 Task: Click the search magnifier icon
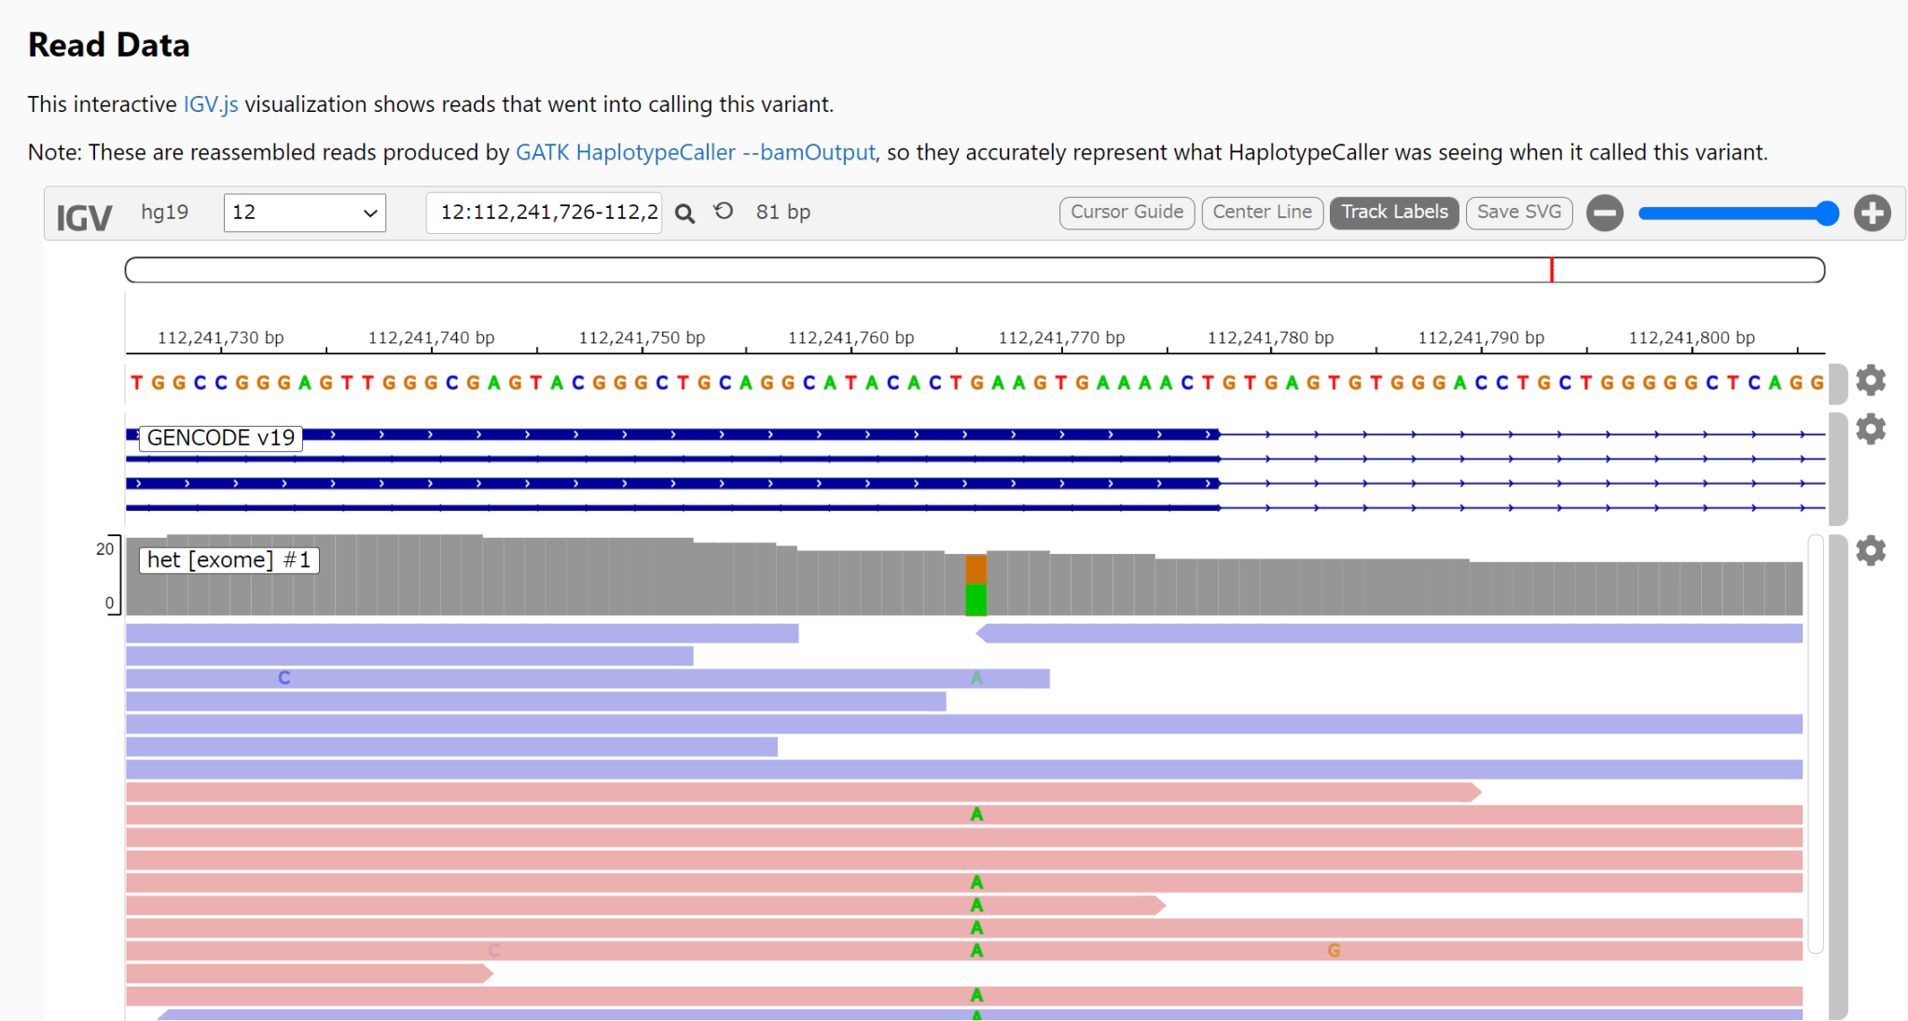[x=684, y=214]
